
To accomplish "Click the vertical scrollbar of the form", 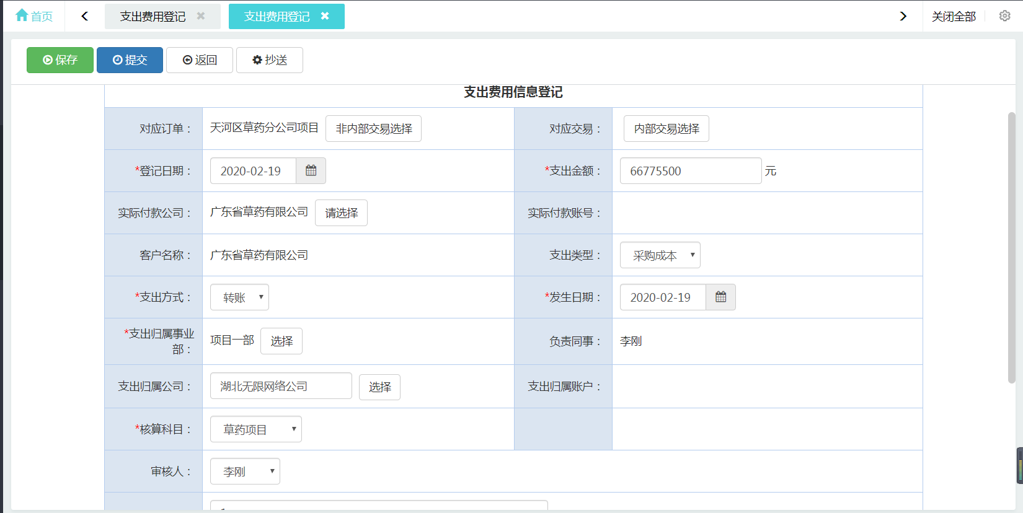I will tap(1011, 248).
